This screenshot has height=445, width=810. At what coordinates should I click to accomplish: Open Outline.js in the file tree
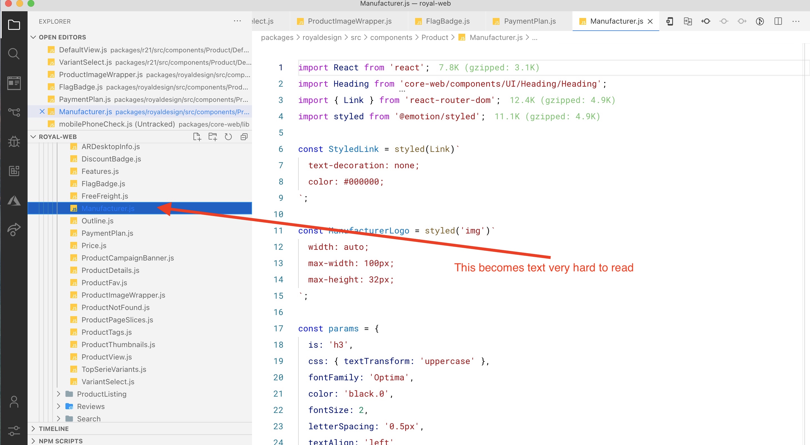pos(98,221)
